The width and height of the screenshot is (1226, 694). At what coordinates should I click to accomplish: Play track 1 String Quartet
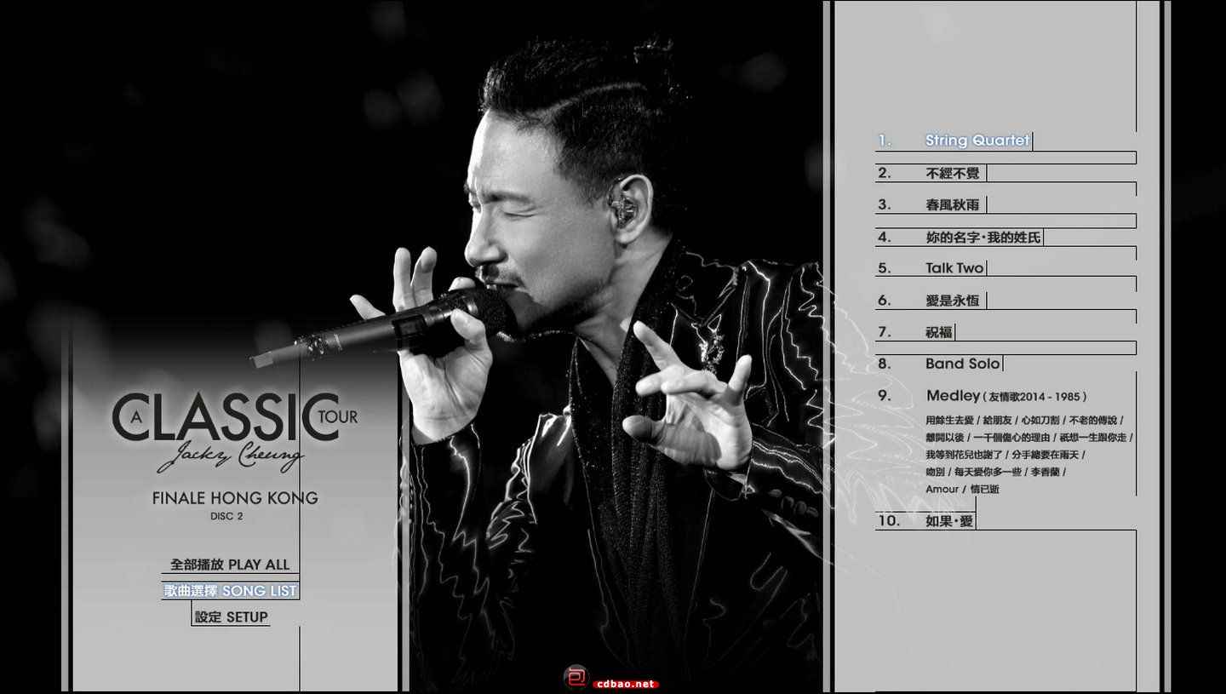click(954, 141)
